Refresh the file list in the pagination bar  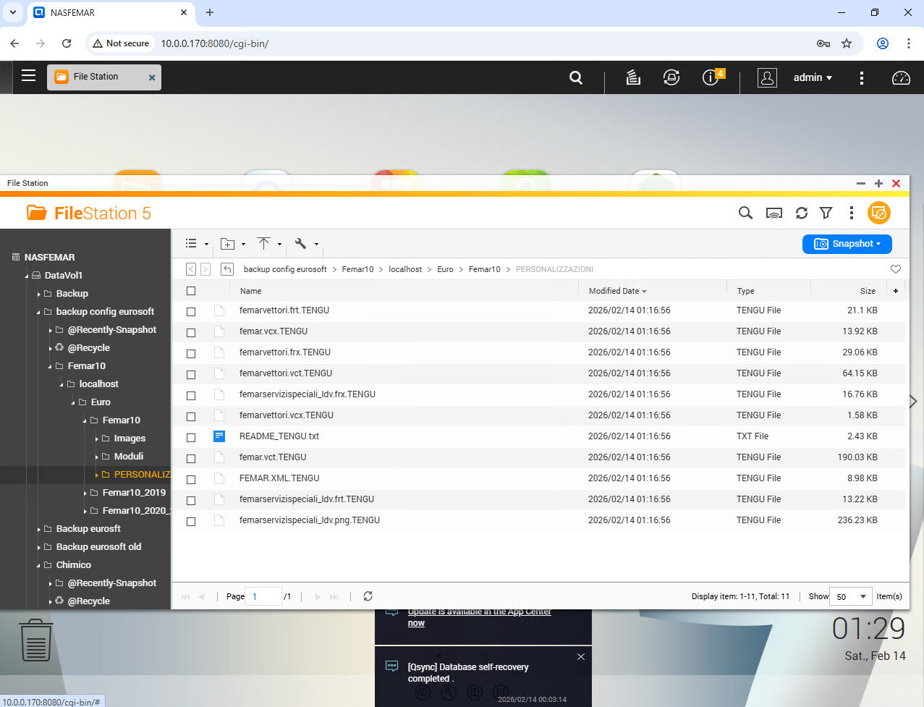click(x=368, y=596)
